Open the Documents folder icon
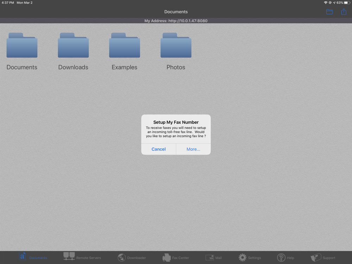 (x=22, y=45)
